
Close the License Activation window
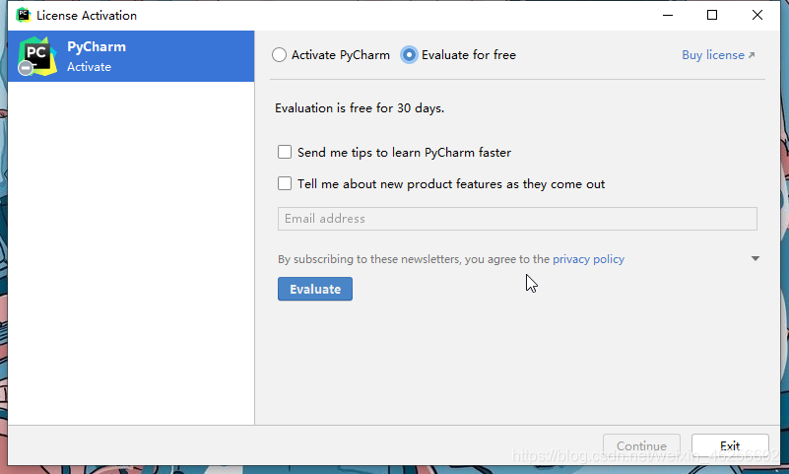(757, 15)
